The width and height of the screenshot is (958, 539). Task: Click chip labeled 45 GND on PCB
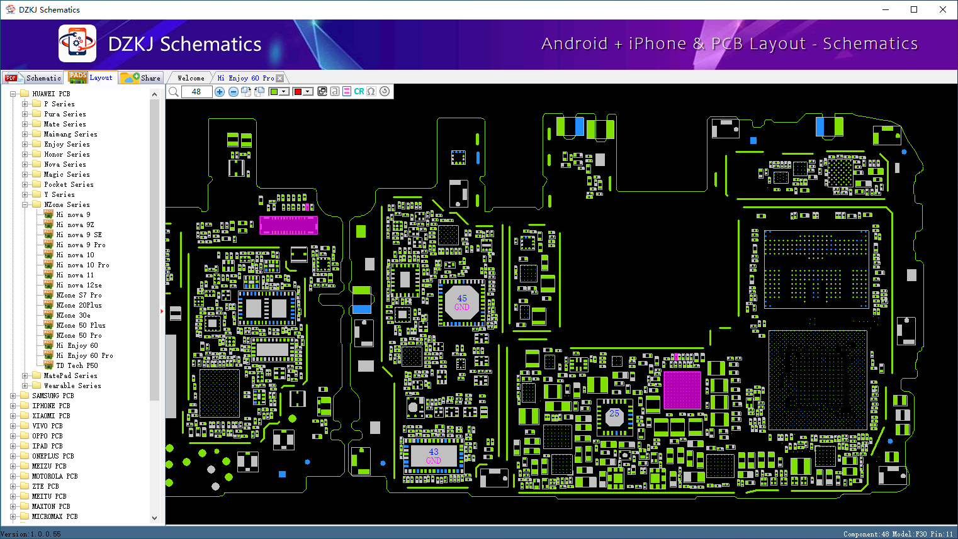click(x=462, y=303)
